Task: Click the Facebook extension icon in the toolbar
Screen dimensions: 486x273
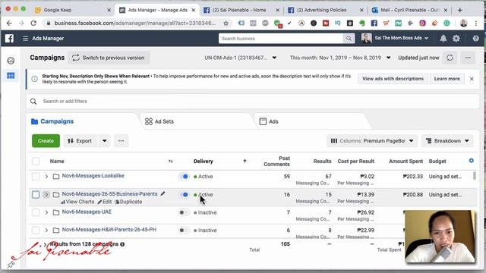Action: 374,24
